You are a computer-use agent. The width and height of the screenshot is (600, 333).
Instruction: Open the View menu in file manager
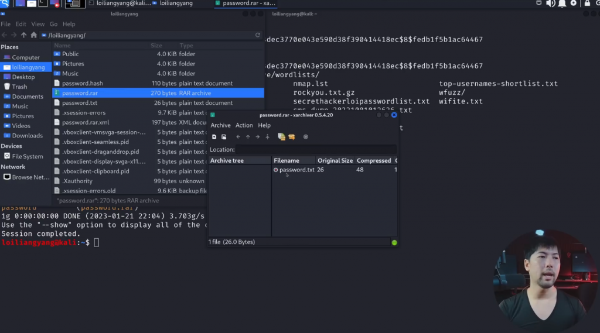point(37,24)
